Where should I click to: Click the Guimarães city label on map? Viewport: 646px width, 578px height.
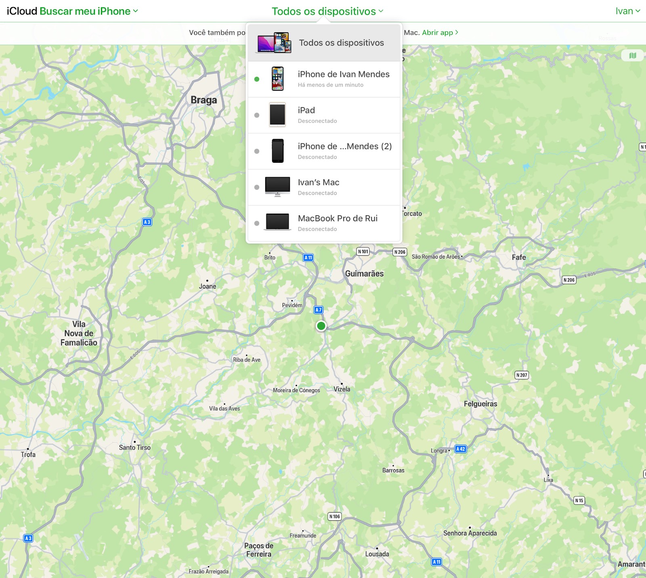365,274
